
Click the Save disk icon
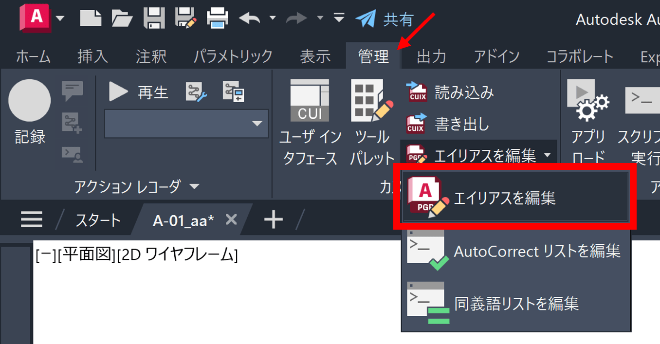coord(154,18)
